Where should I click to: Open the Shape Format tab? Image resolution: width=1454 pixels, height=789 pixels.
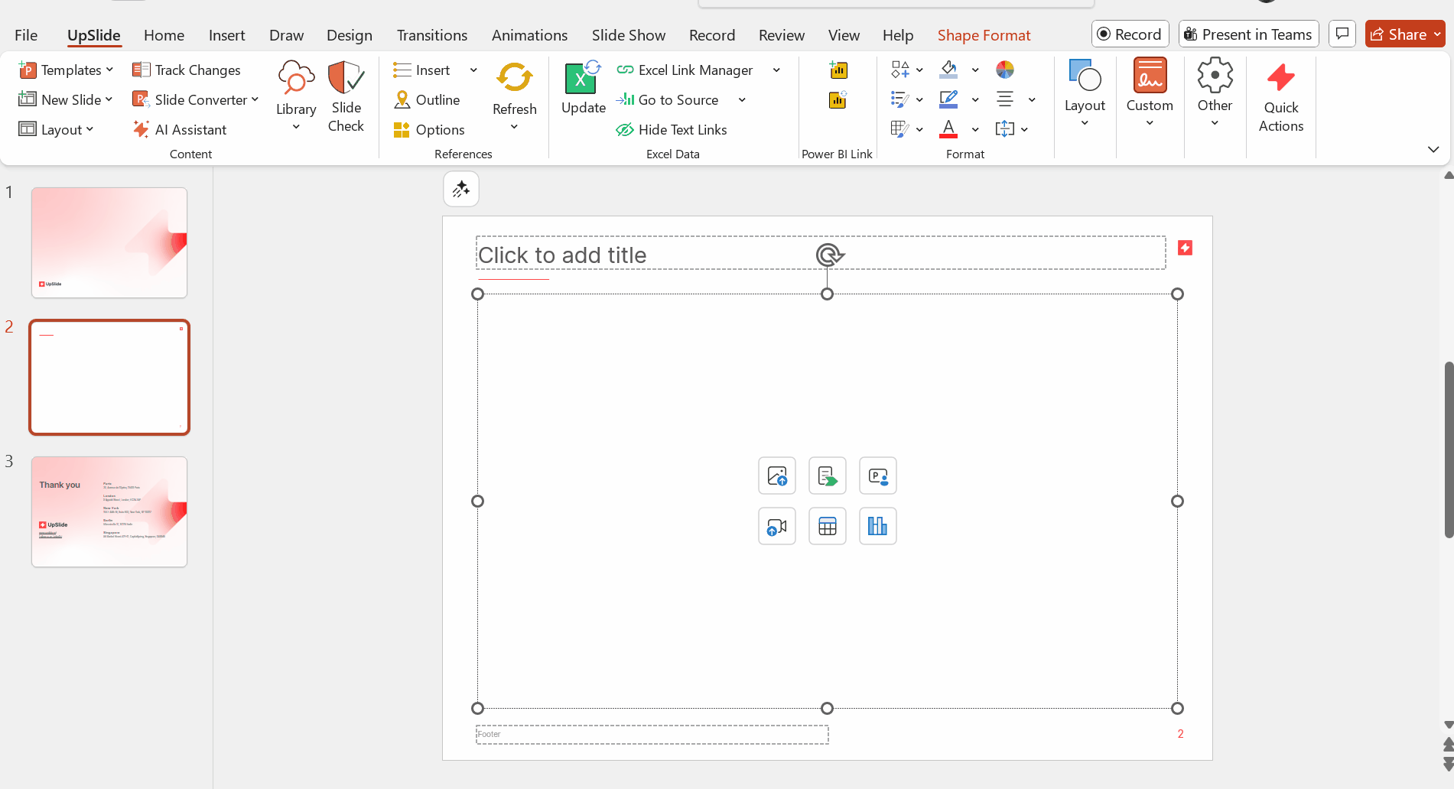(984, 35)
